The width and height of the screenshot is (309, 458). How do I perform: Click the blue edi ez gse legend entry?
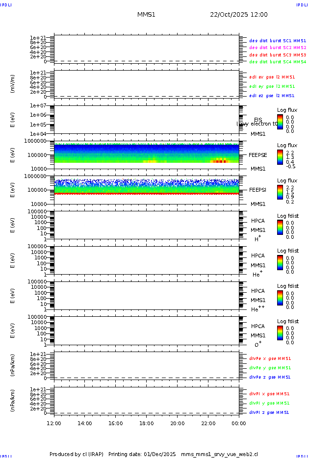(272, 96)
